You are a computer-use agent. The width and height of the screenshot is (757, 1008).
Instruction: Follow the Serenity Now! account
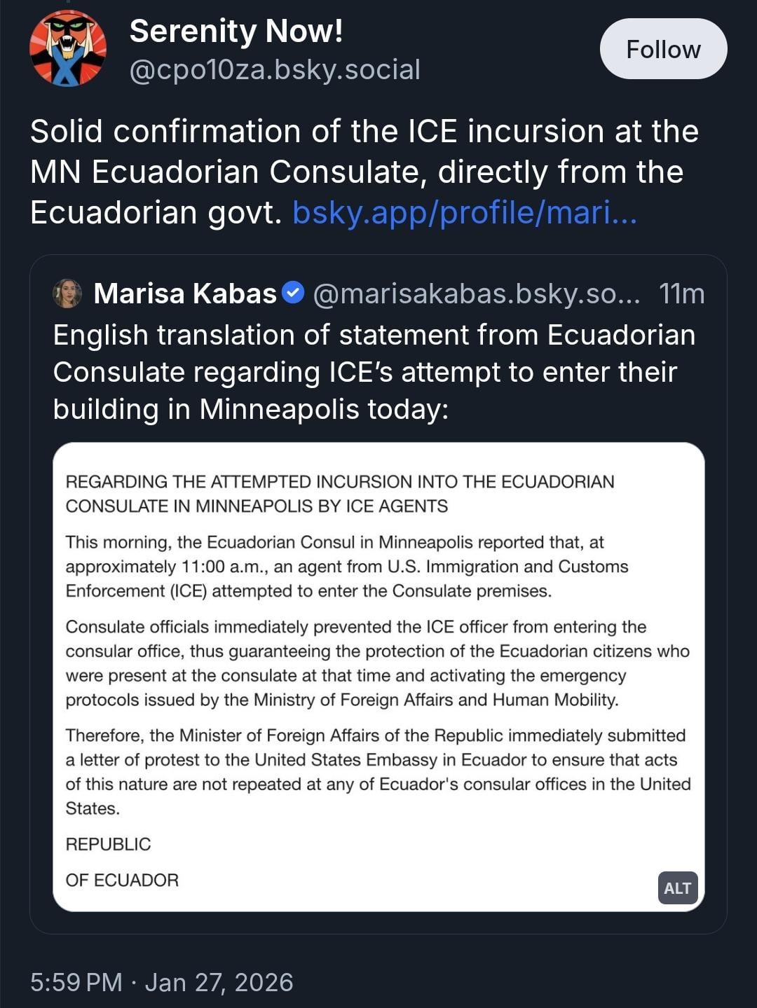tap(663, 49)
